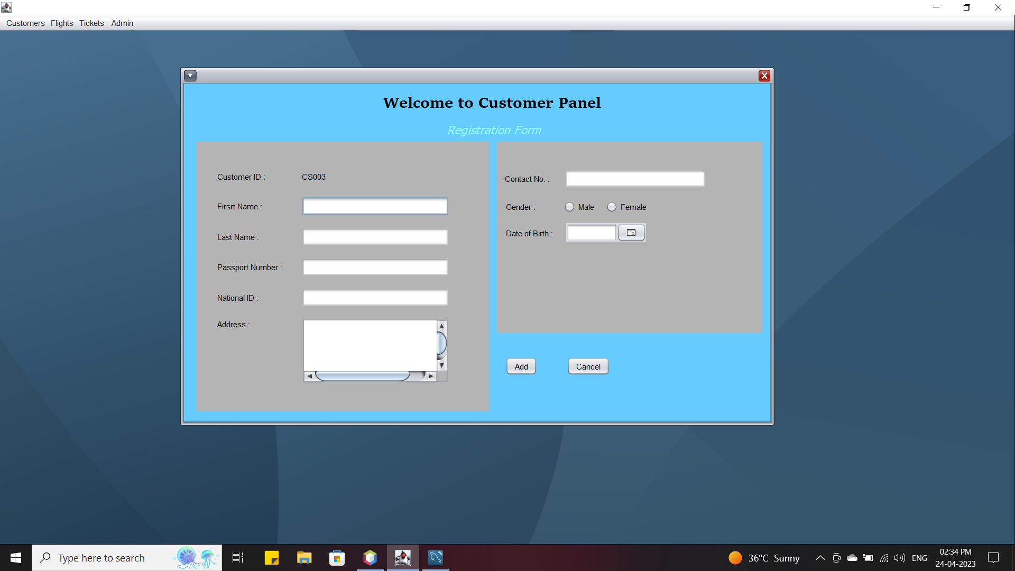Click the Java application title bar icon
The image size is (1015, 571).
tap(6, 7)
